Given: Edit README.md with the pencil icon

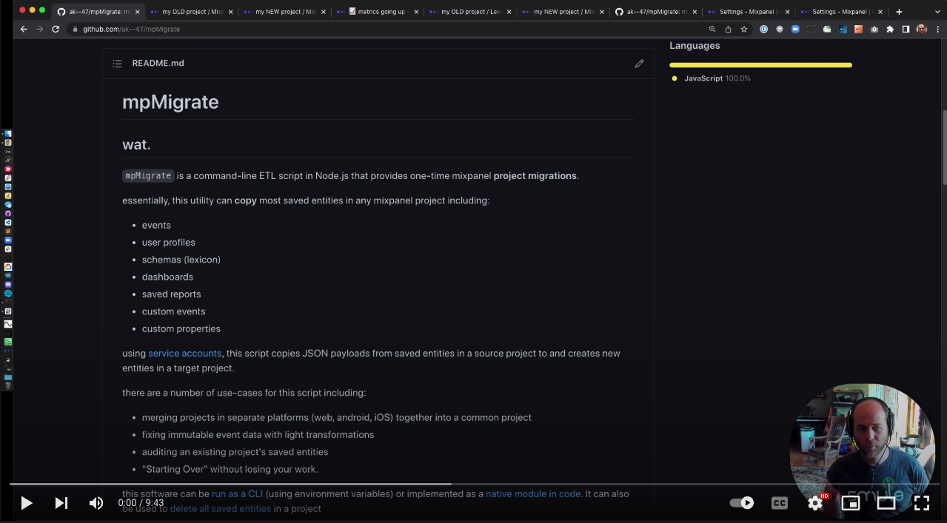Looking at the screenshot, I should [x=640, y=64].
